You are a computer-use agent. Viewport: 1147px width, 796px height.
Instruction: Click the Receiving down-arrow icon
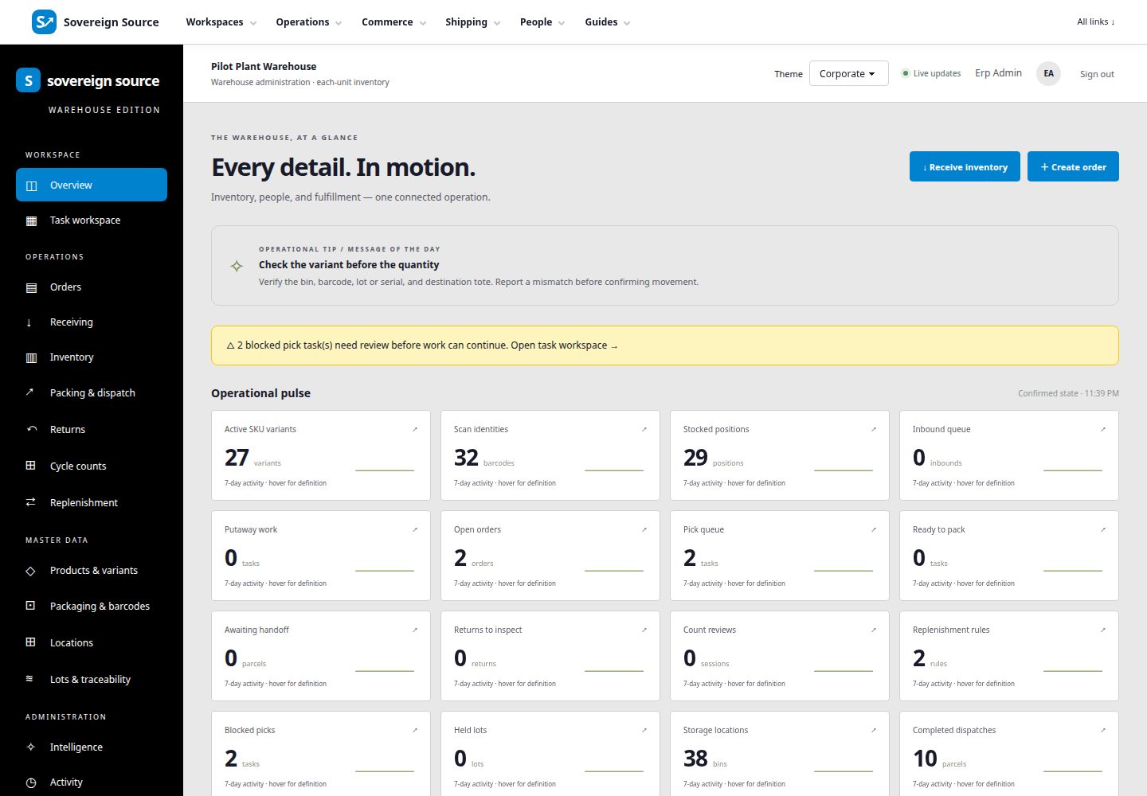pyautogui.click(x=29, y=322)
